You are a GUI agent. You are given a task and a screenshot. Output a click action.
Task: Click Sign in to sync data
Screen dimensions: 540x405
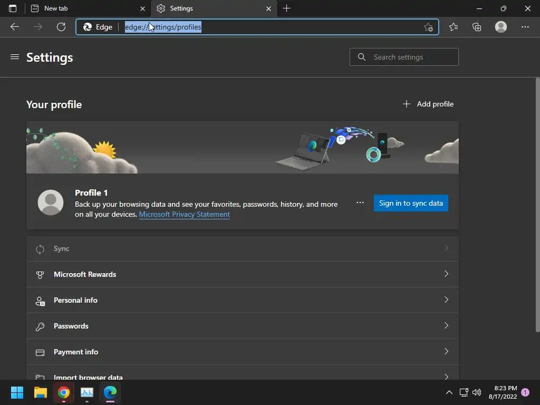pos(411,203)
